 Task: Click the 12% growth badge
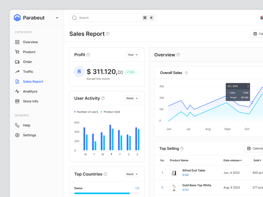130,72
